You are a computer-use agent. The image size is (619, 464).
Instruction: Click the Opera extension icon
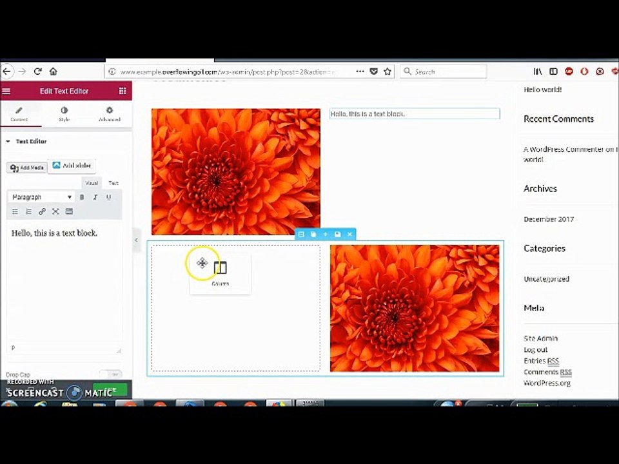pyautogui.click(x=584, y=72)
